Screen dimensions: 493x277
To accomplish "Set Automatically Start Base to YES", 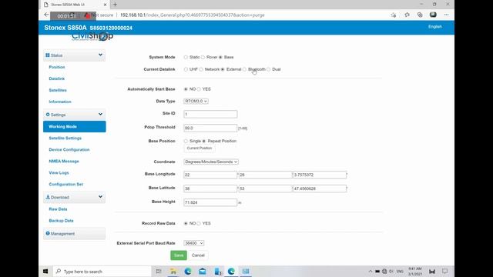I will [x=199, y=89].
